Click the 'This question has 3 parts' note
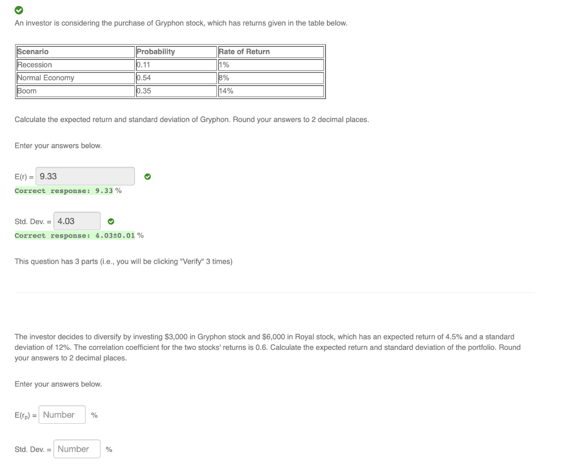The height and width of the screenshot is (470, 569). point(123,261)
